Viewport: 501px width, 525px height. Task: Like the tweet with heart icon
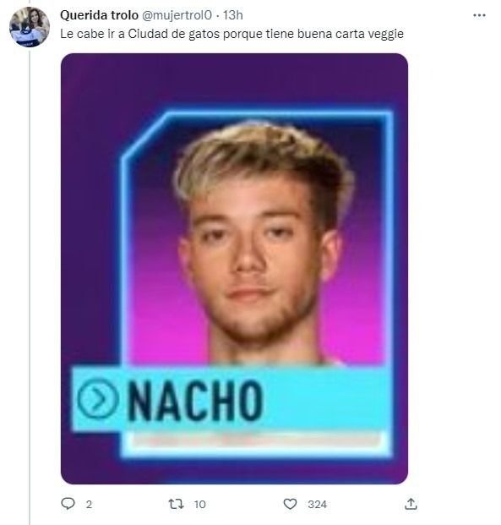(x=290, y=504)
